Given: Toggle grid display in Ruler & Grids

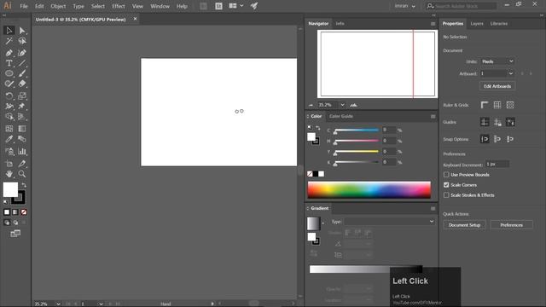Looking at the screenshot, I should [497, 105].
